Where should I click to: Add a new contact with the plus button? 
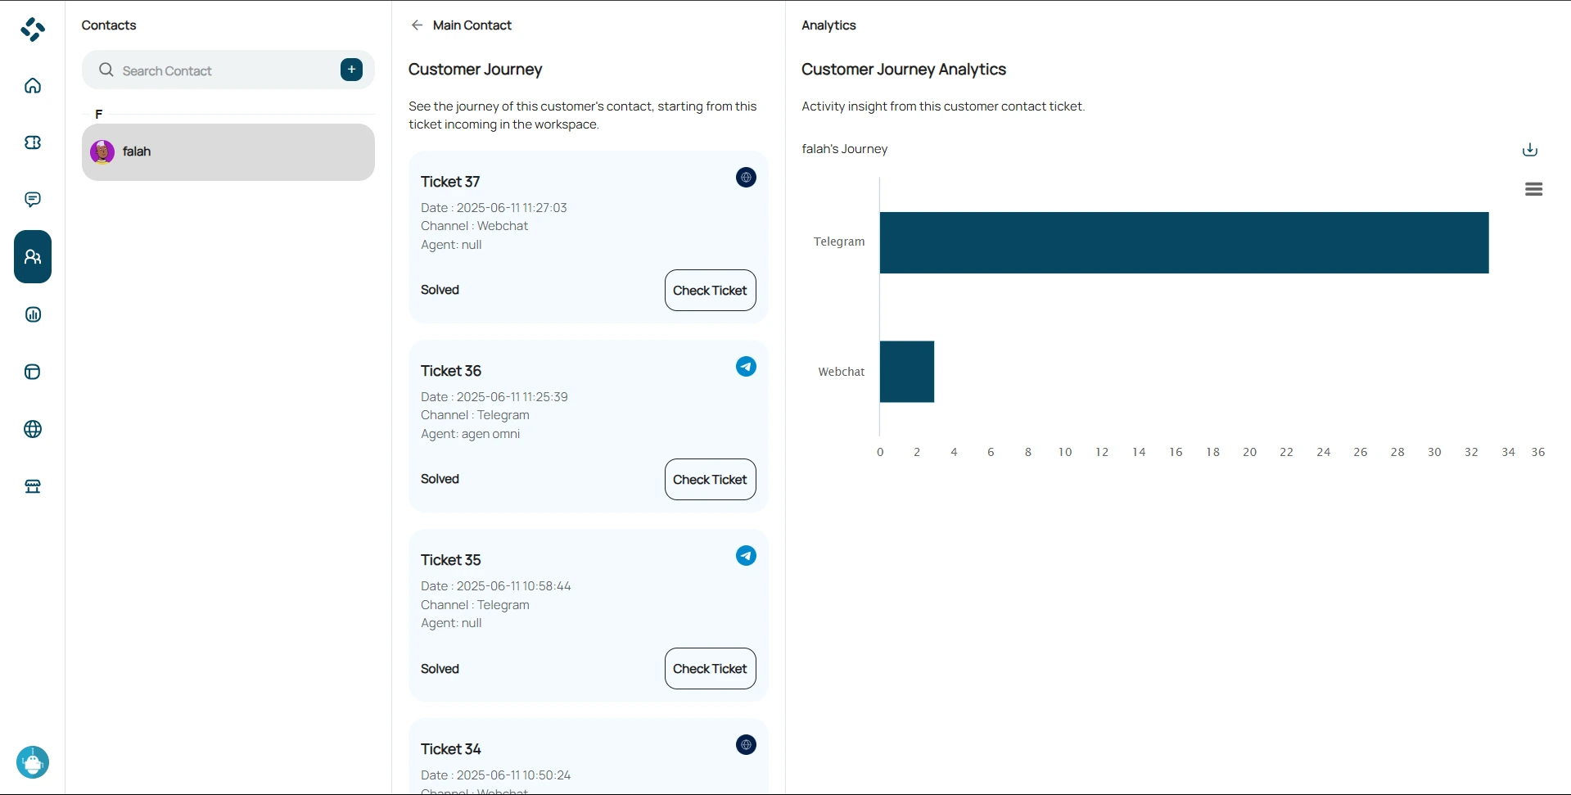click(351, 70)
